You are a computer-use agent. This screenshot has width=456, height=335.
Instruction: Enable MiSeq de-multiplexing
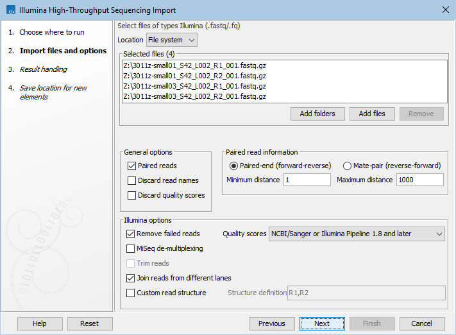[131, 248]
